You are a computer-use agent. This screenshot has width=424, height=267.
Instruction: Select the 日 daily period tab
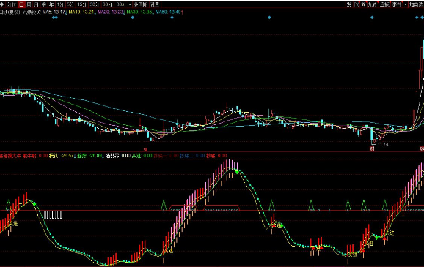click(x=21, y=4)
